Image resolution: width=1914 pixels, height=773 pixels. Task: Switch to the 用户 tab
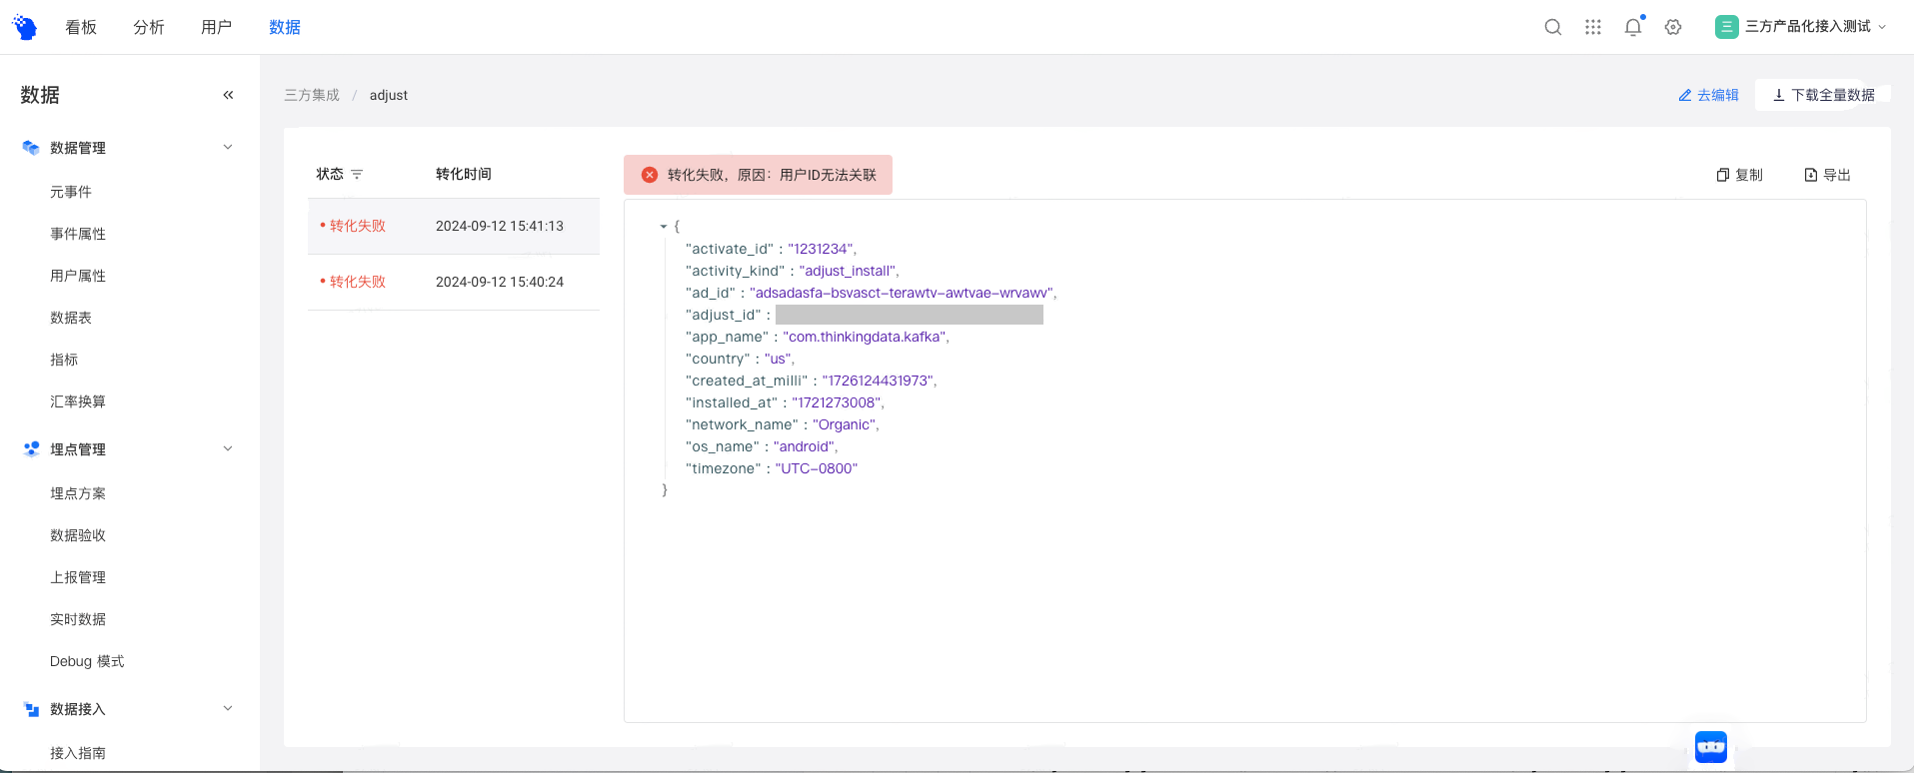tap(217, 27)
